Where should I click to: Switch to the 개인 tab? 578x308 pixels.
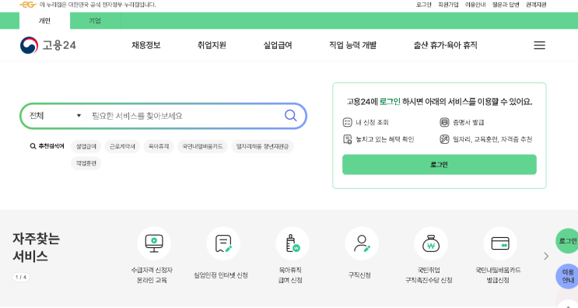[44, 21]
